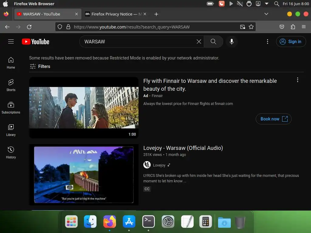Open Subscriptions in the sidebar

[x=11, y=108]
